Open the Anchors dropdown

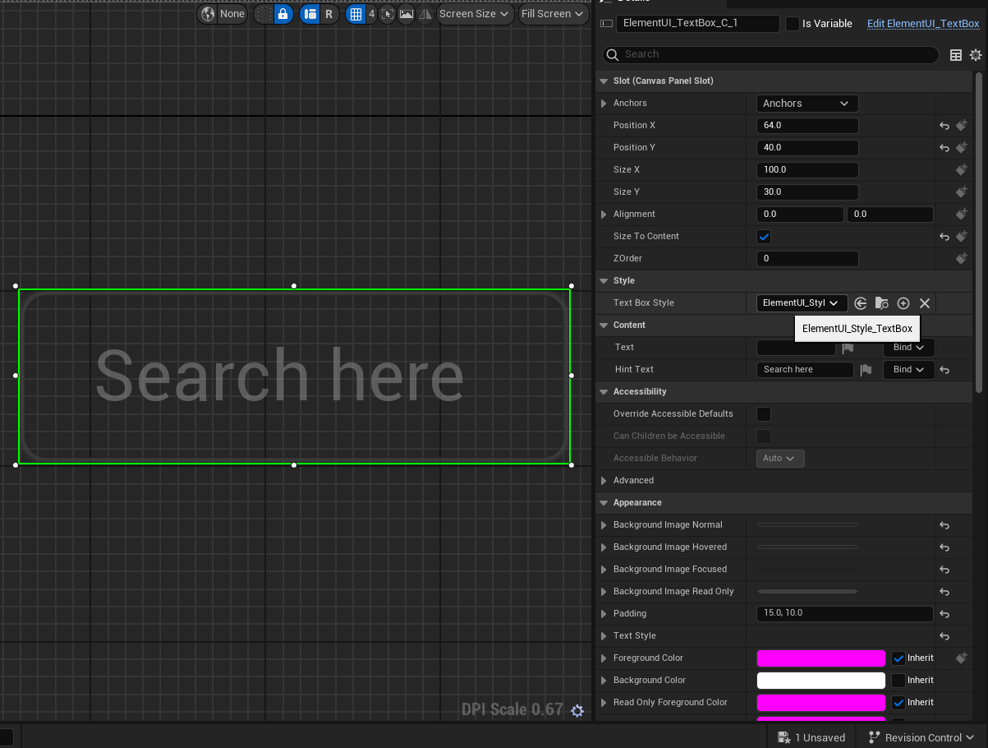pos(807,104)
